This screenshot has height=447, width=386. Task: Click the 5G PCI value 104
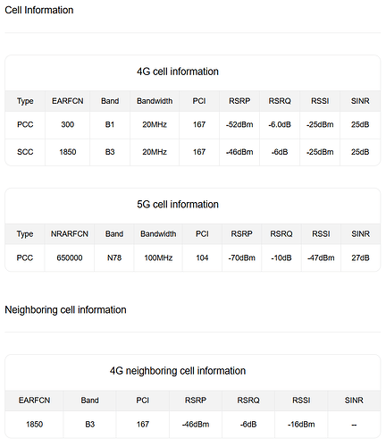pos(202,257)
